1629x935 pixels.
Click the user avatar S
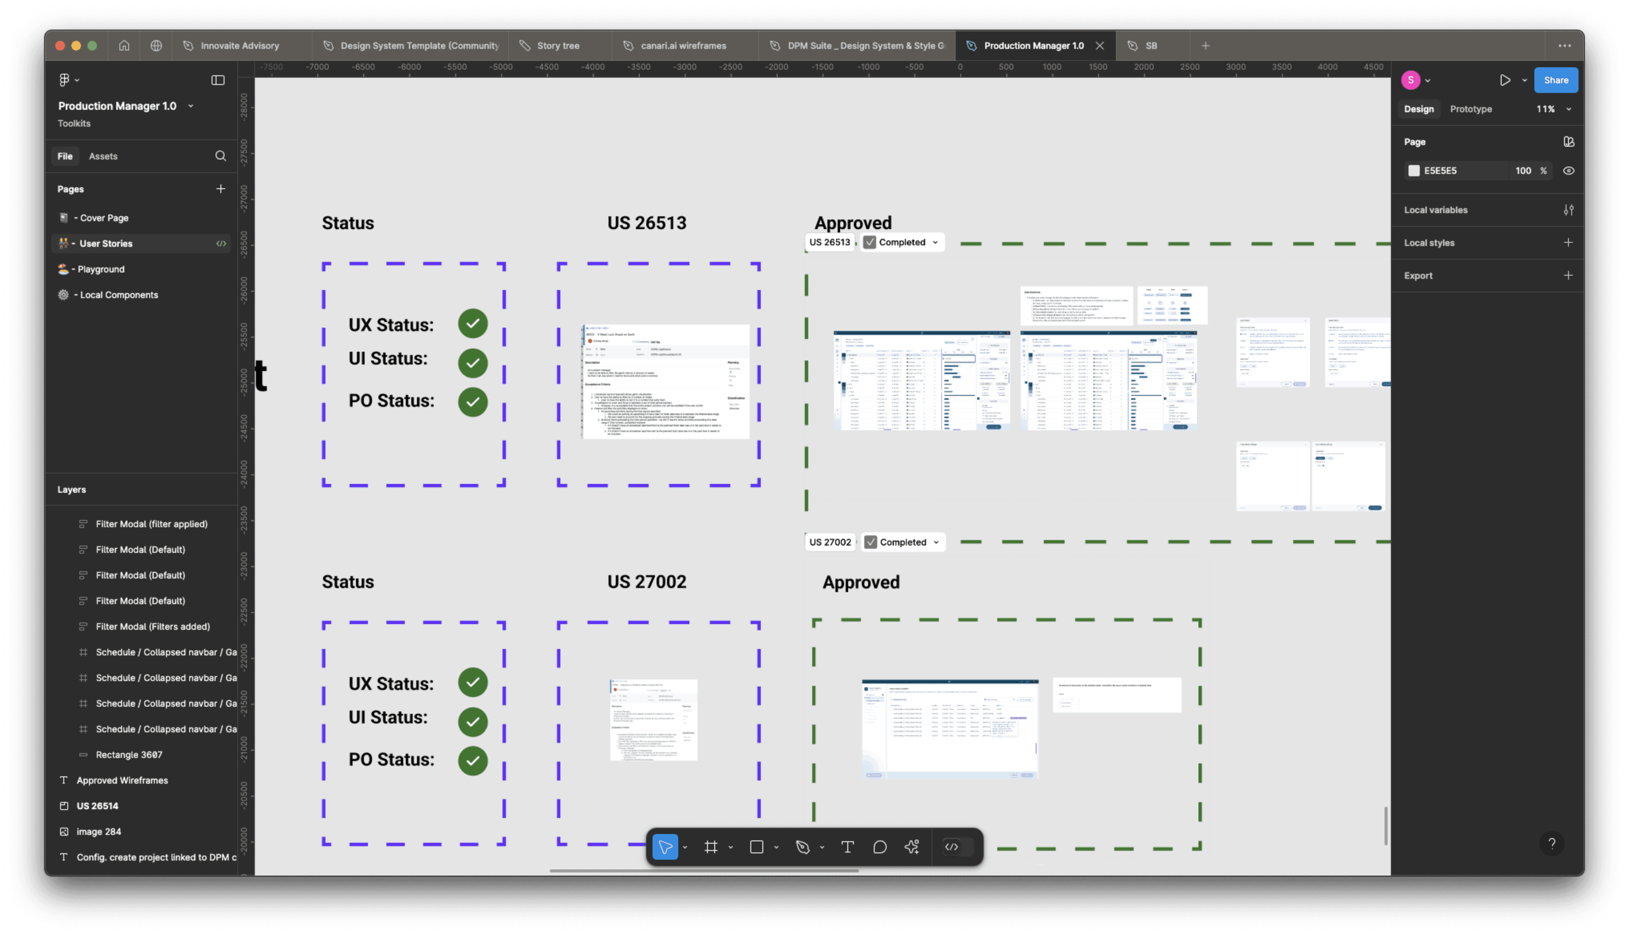1410,80
